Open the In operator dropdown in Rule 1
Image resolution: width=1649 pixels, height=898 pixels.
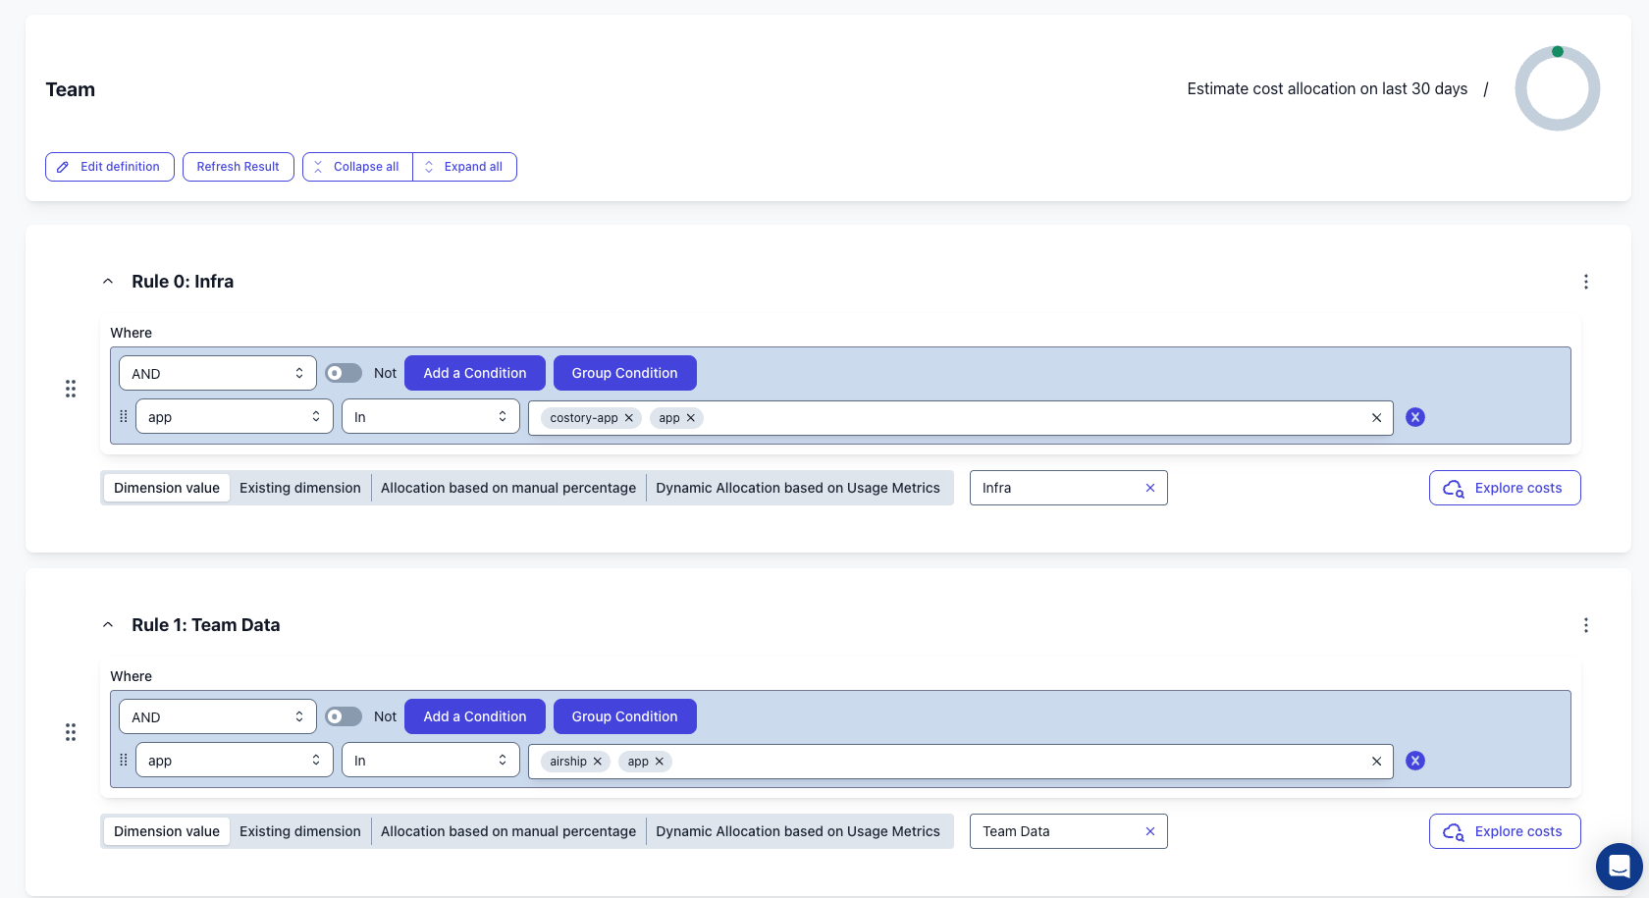coord(431,761)
